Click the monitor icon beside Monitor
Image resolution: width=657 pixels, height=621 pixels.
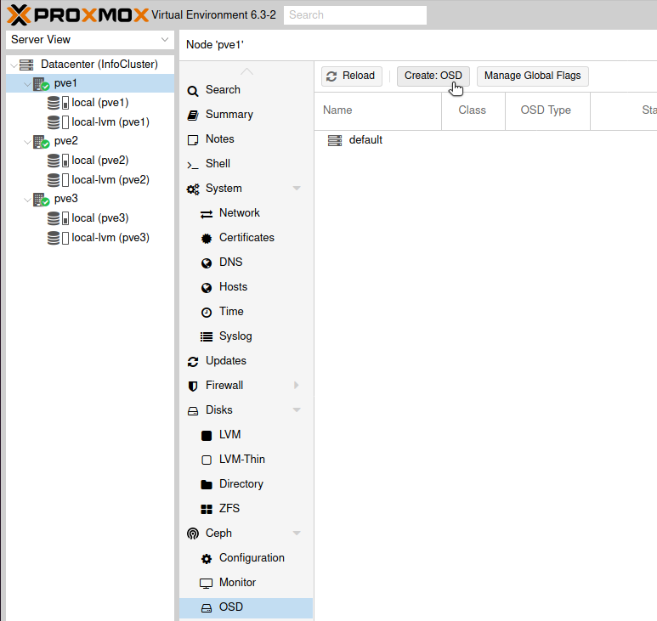(207, 584)
